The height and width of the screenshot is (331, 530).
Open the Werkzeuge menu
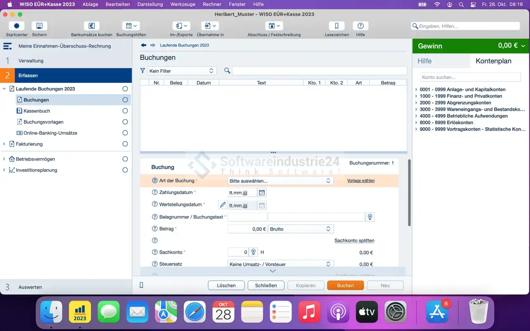[182, 4]
